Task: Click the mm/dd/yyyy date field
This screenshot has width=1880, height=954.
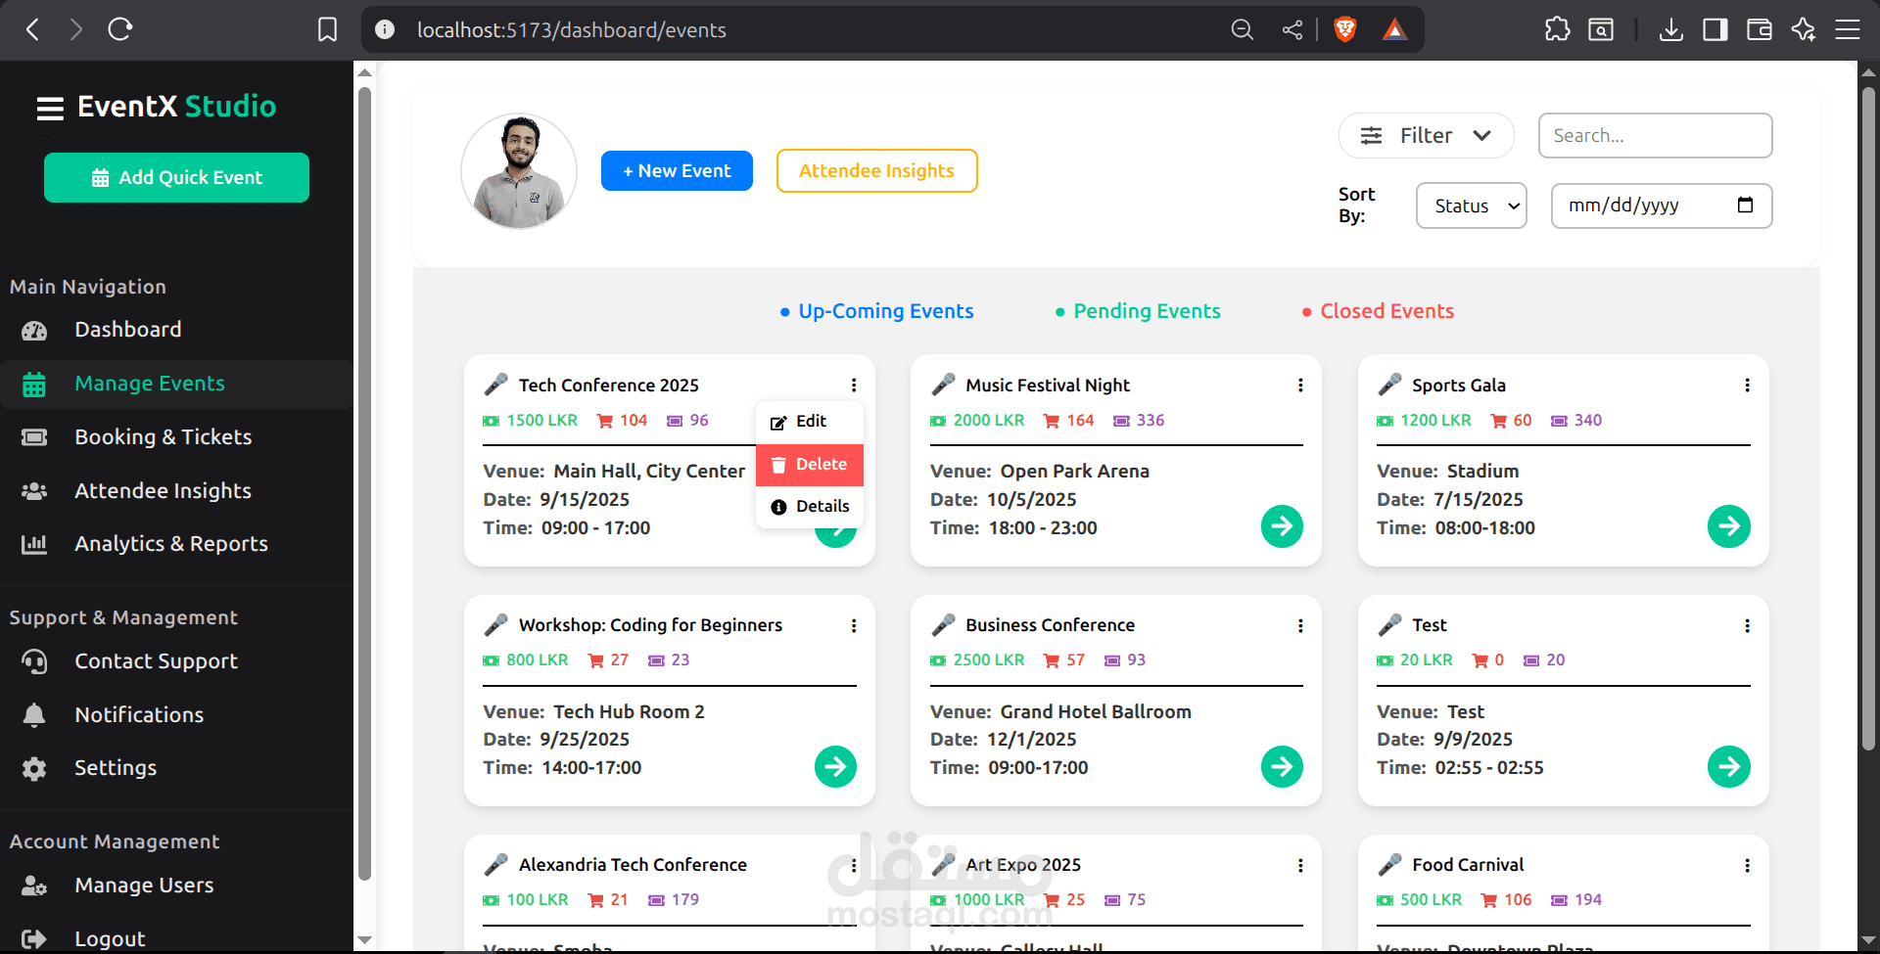Action: click(x=1662, y=205)
